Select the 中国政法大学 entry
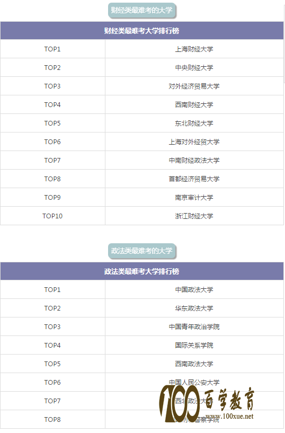285x433 pixels. pos(194,290)
